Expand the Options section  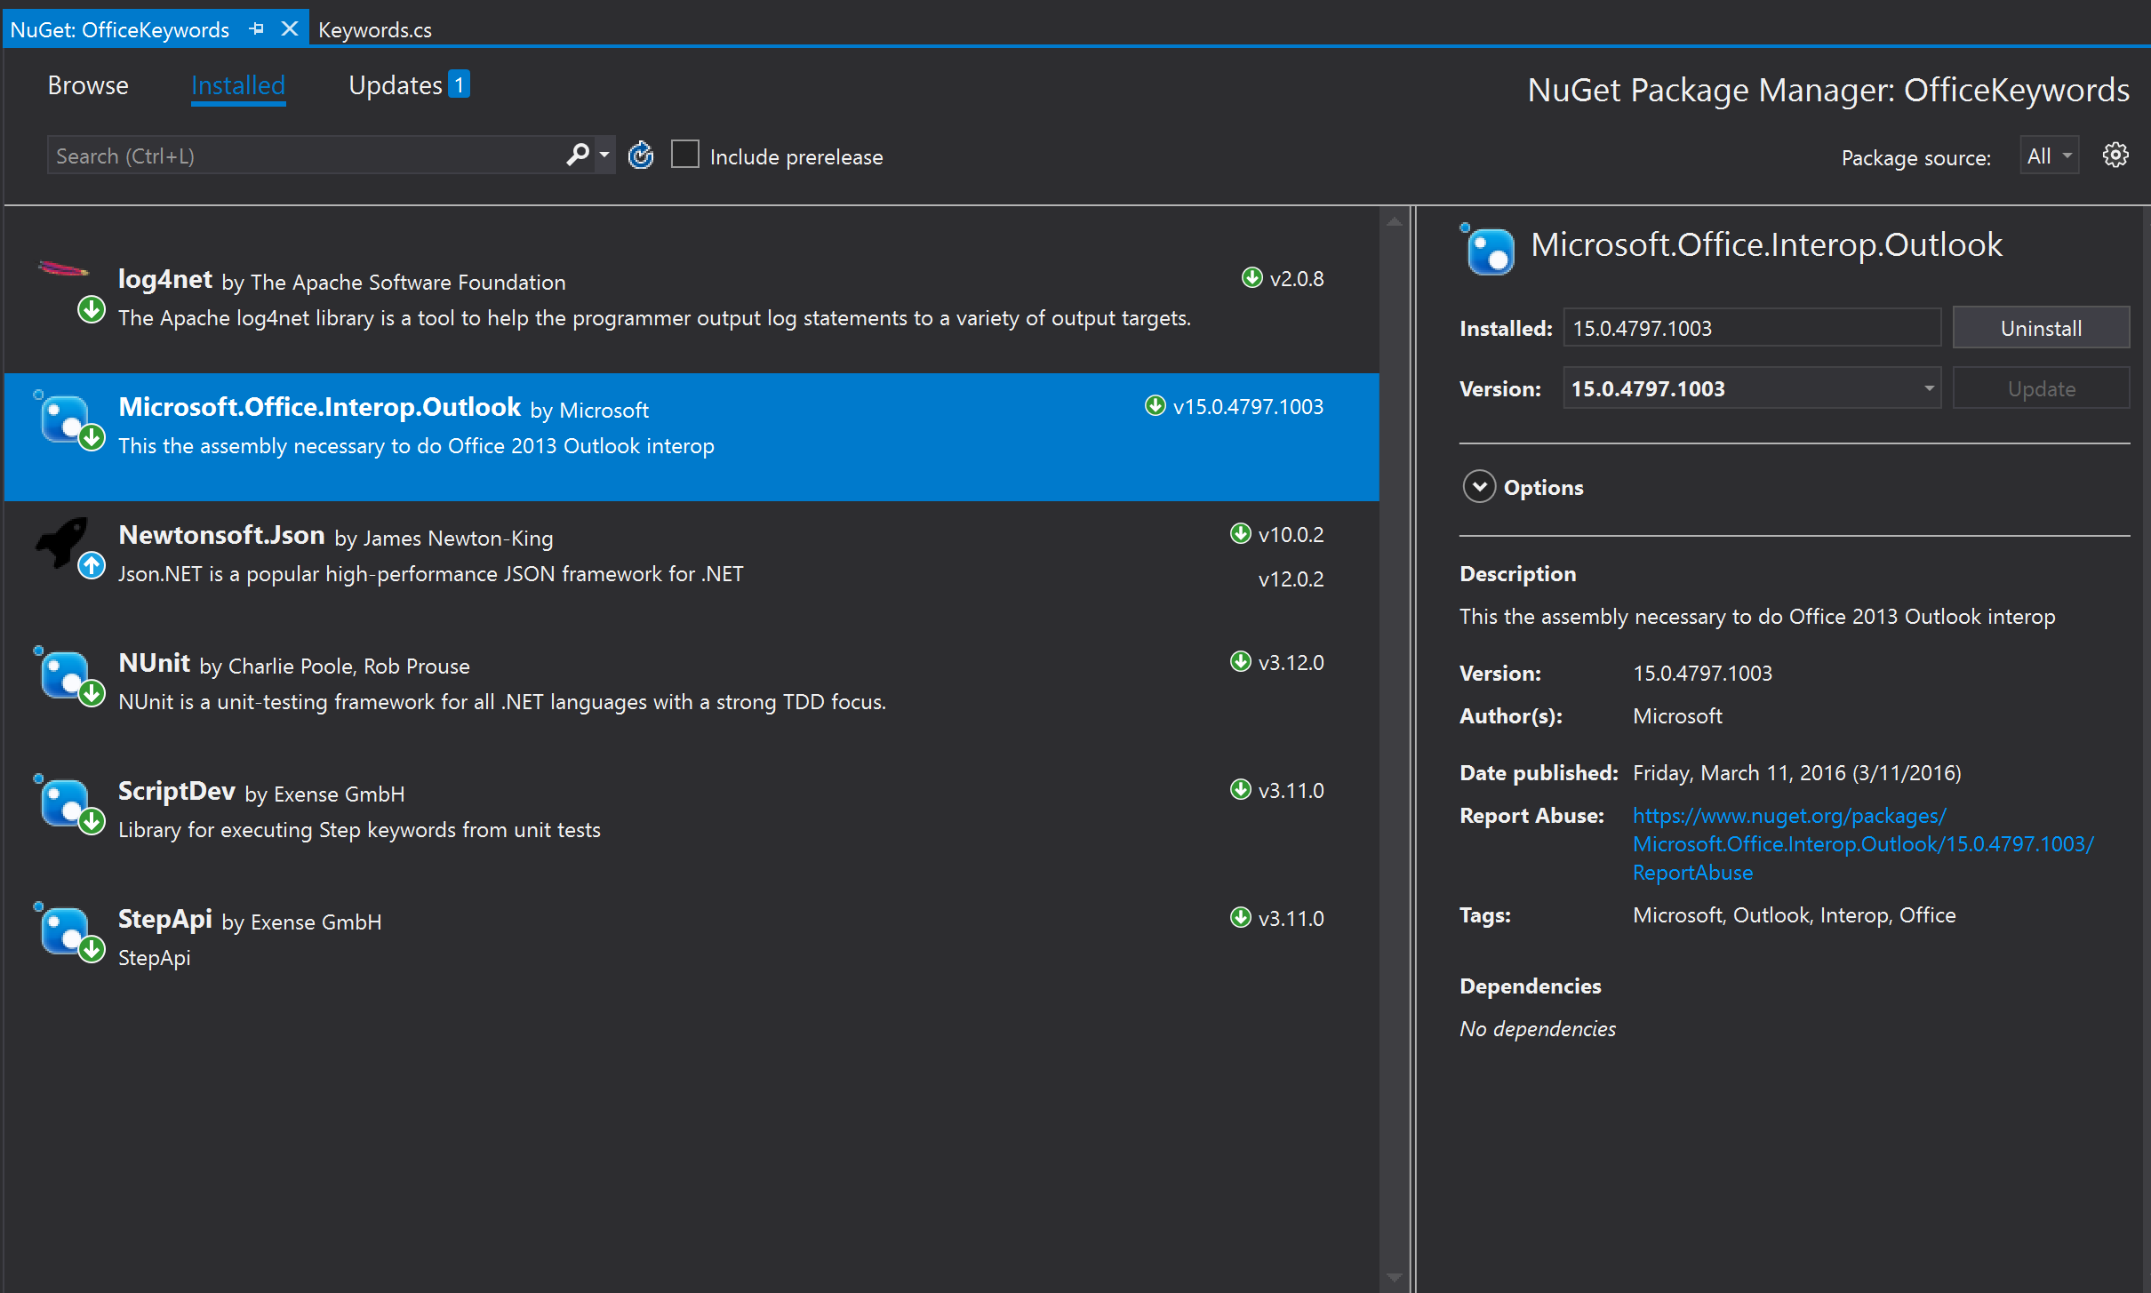(1479, 487)
